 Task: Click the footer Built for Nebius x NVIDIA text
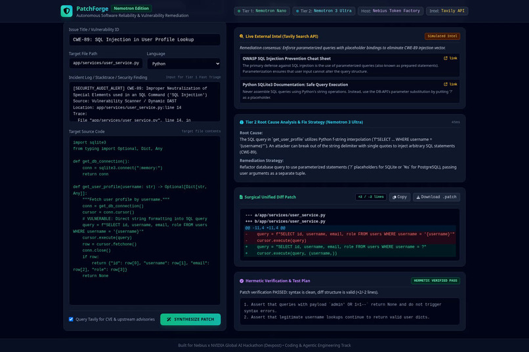click(264, 345)
